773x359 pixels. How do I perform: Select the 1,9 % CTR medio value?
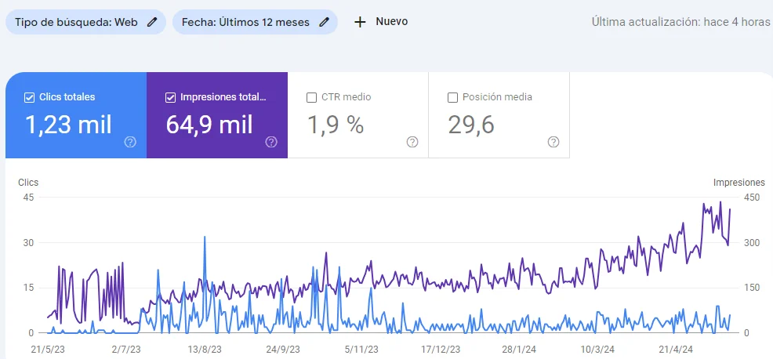pos(335,125)
